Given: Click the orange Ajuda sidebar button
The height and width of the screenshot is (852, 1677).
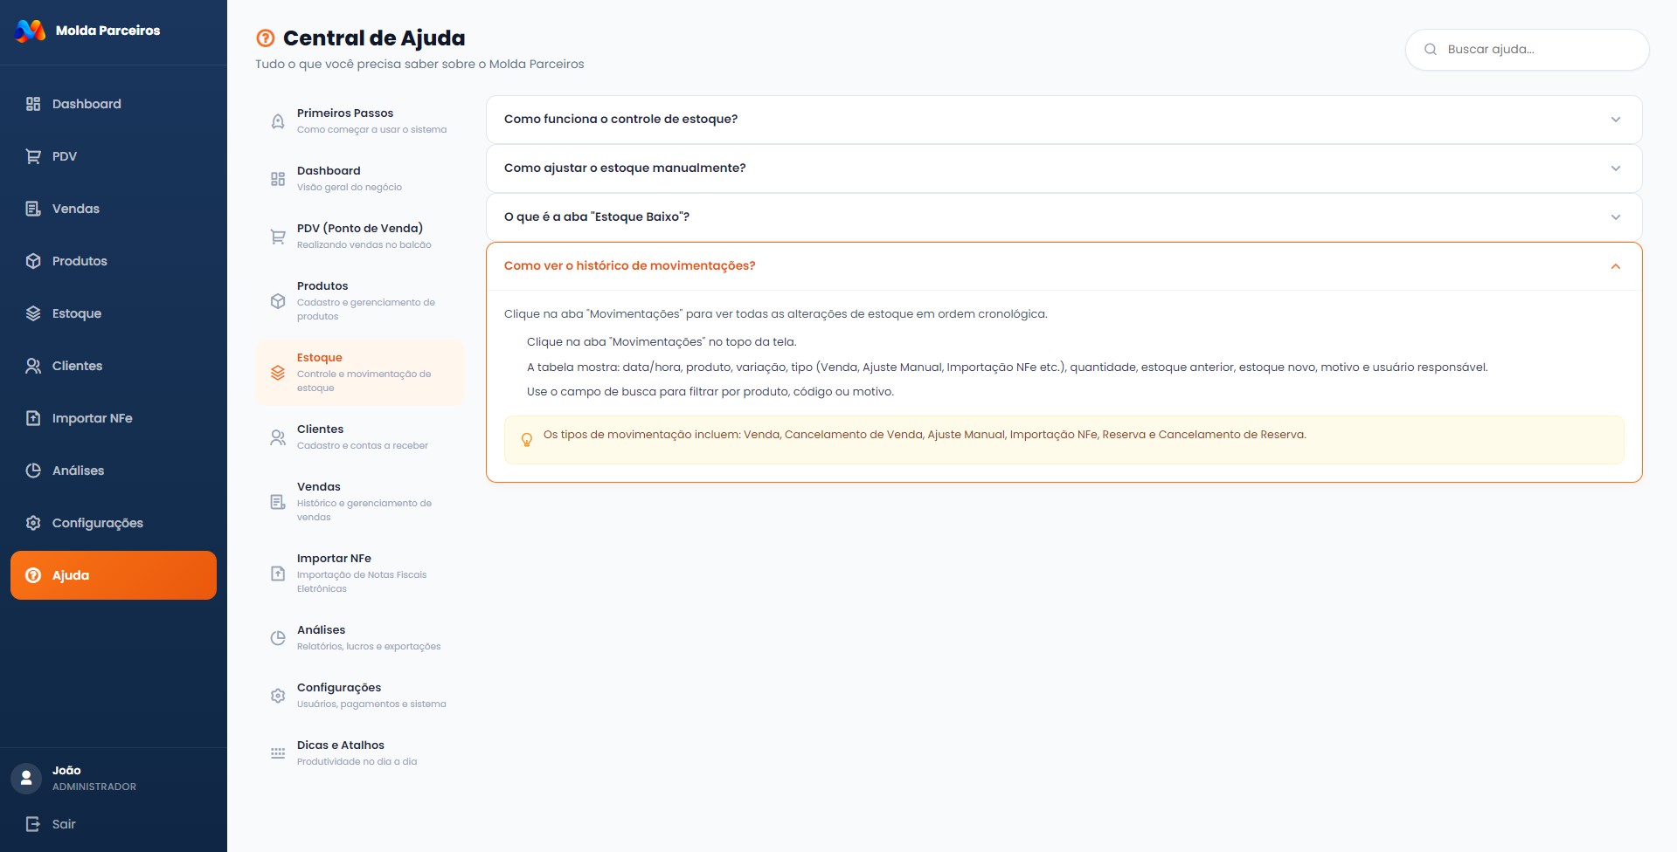Looking at the screenshot, I should 114,575.
